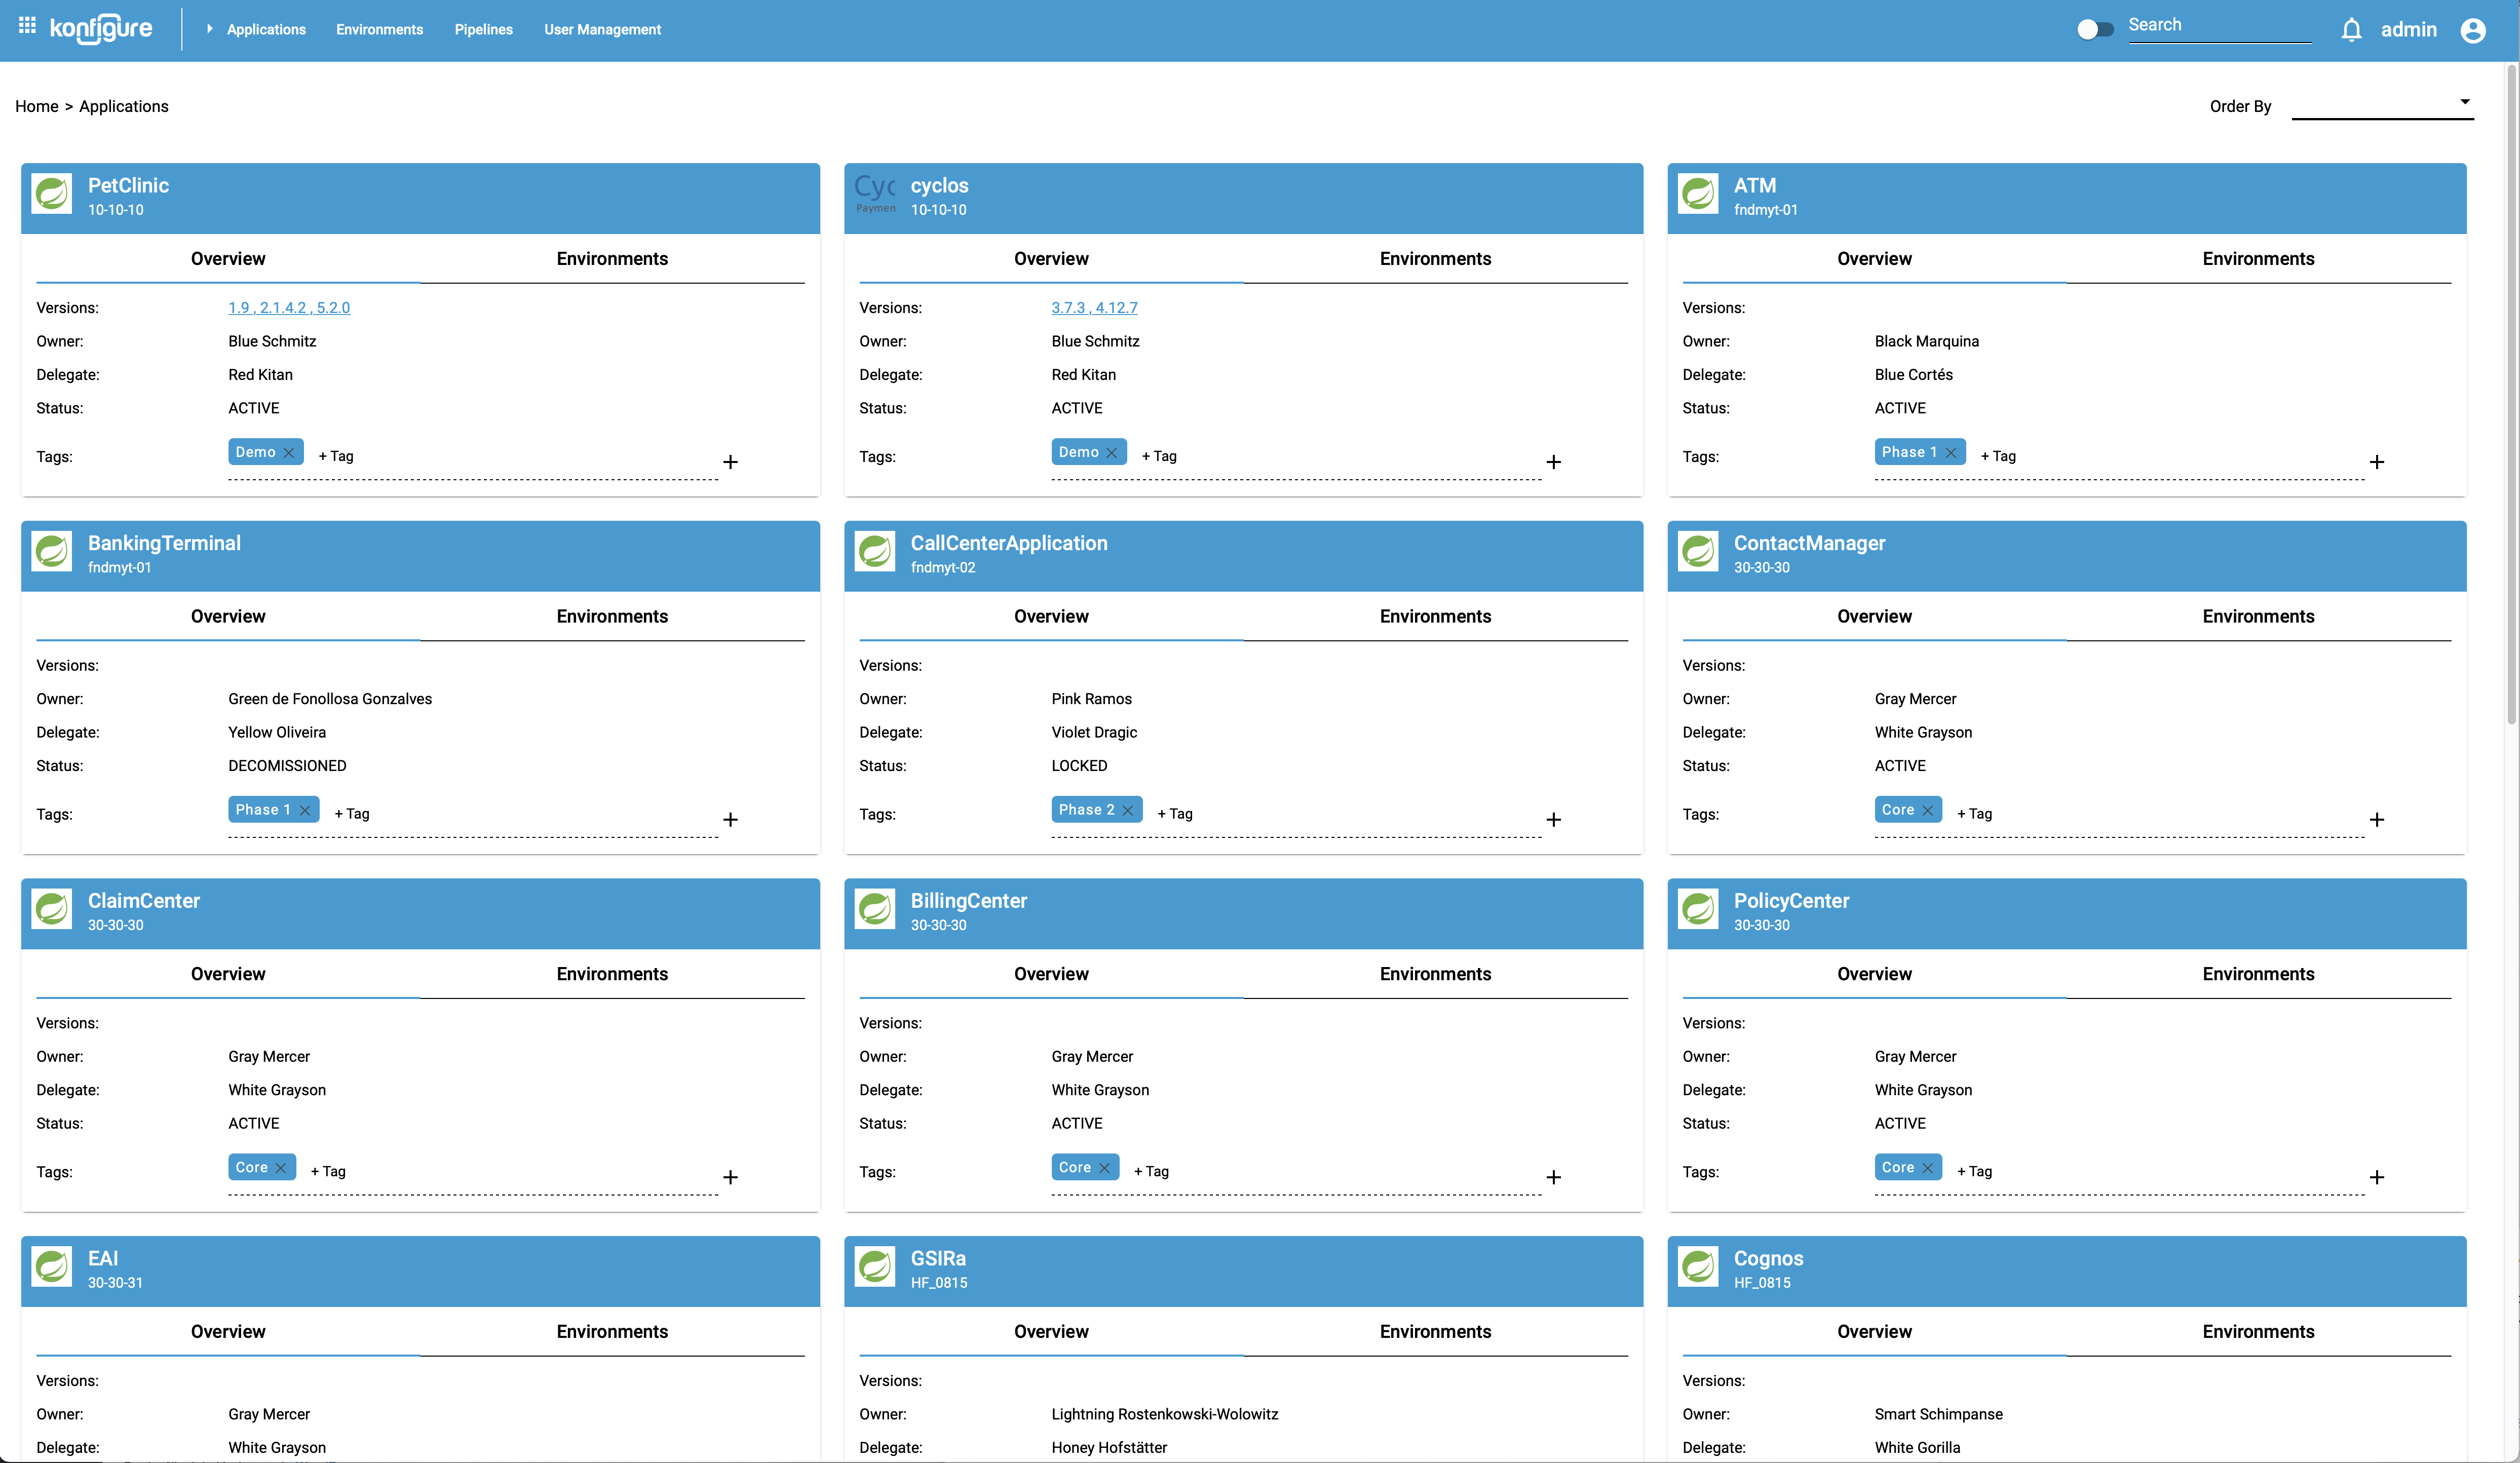
Task: Click plus icon in BankingTerminal tags row
Action: [x=731, y=820]
